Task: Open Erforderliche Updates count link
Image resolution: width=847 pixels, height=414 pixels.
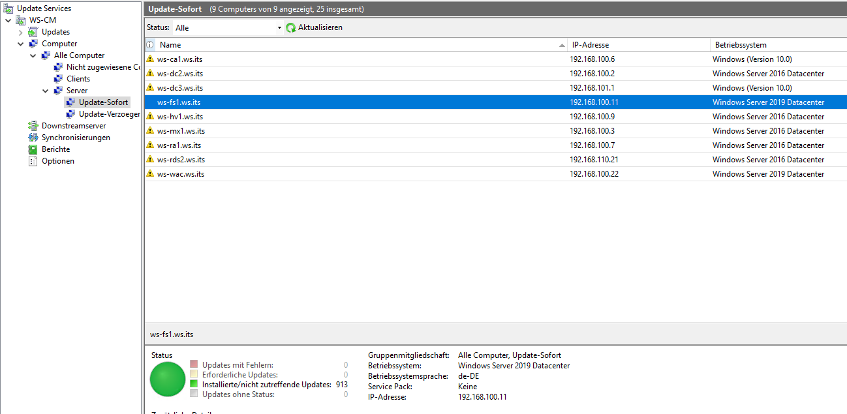Action: (x=346, y=375)
